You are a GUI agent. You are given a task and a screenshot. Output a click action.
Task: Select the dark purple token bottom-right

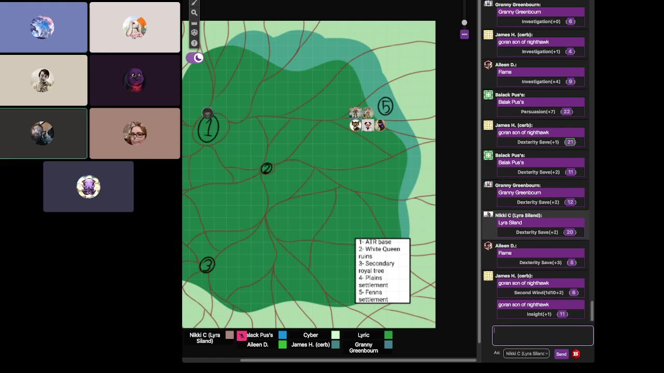coord(380,125)
